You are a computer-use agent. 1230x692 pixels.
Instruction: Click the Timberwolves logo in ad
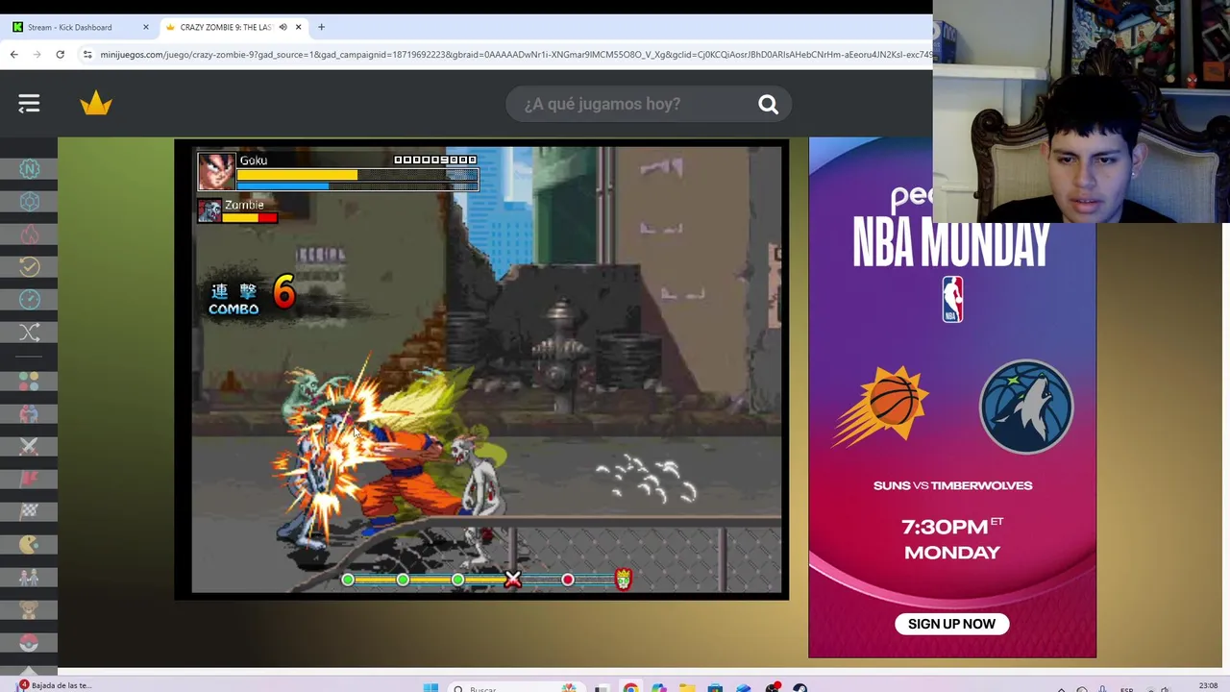[x=1025, y=407]
